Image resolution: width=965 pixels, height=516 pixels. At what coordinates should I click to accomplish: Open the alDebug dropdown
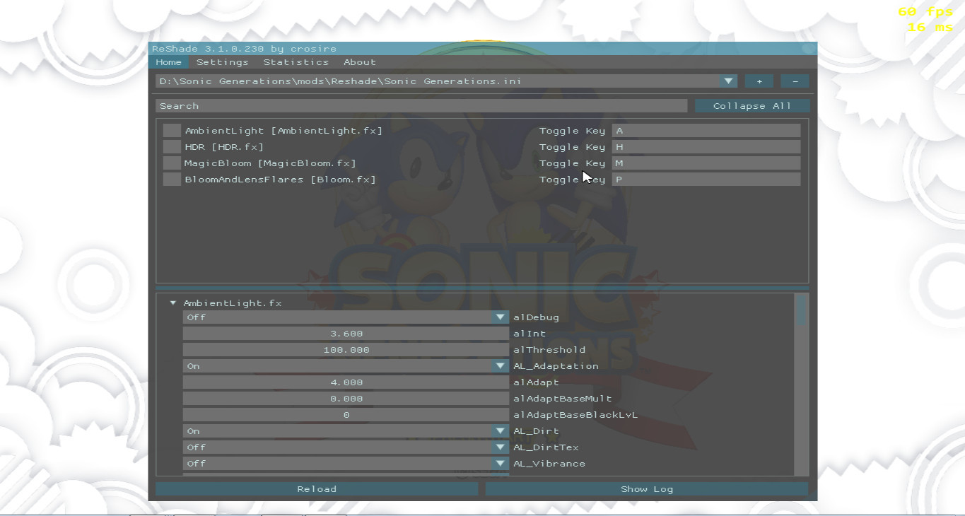click(501, 317)
